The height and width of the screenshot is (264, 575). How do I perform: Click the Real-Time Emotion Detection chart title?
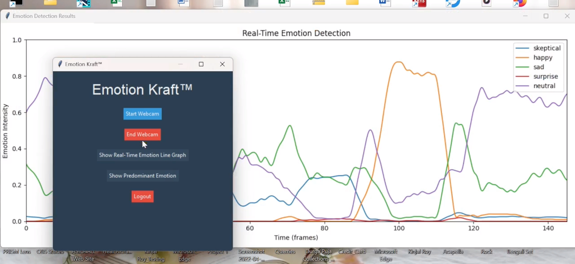(x=296, y=33)
